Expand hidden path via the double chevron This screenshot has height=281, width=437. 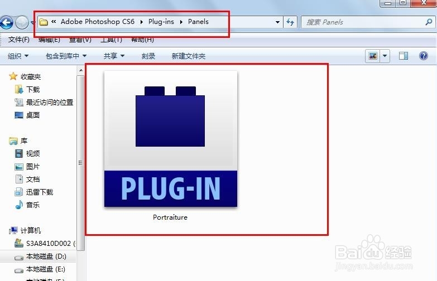54,21
